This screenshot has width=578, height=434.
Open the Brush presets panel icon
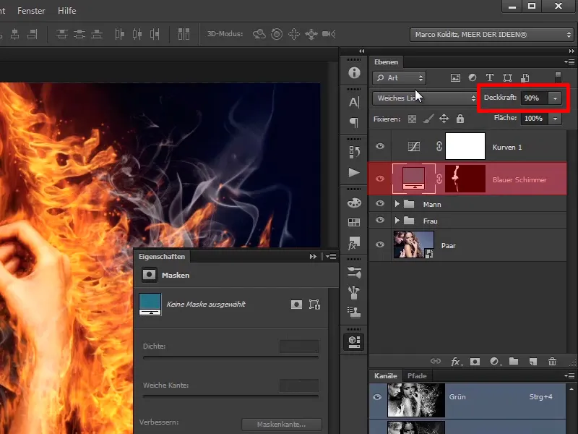point(354,273)
